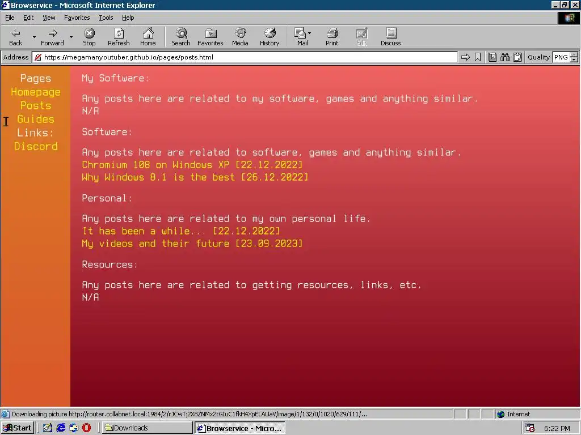Screen dimensions: 581x435
Task: Open post Why Windows 8.1 is the best
Action: coord(195,177)
